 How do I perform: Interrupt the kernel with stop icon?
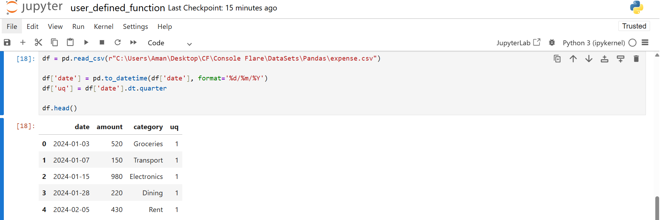tap(102, 42)
